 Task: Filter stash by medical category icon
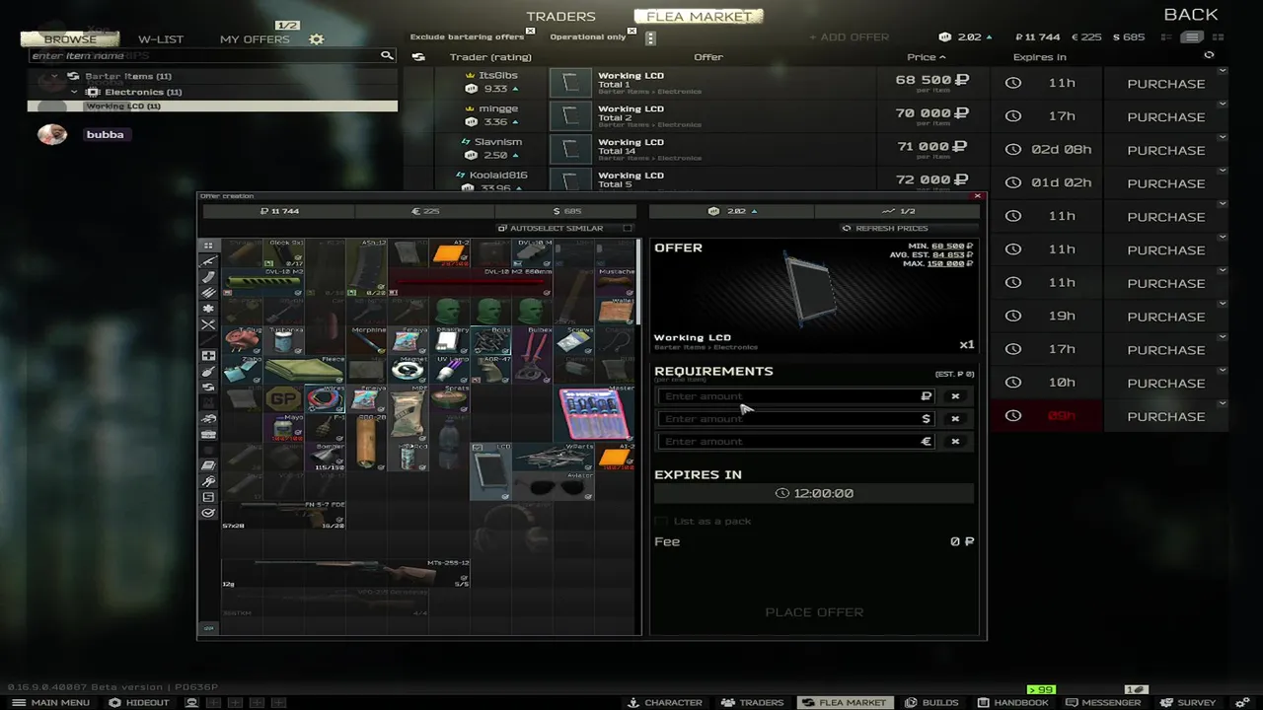point(208,356)
